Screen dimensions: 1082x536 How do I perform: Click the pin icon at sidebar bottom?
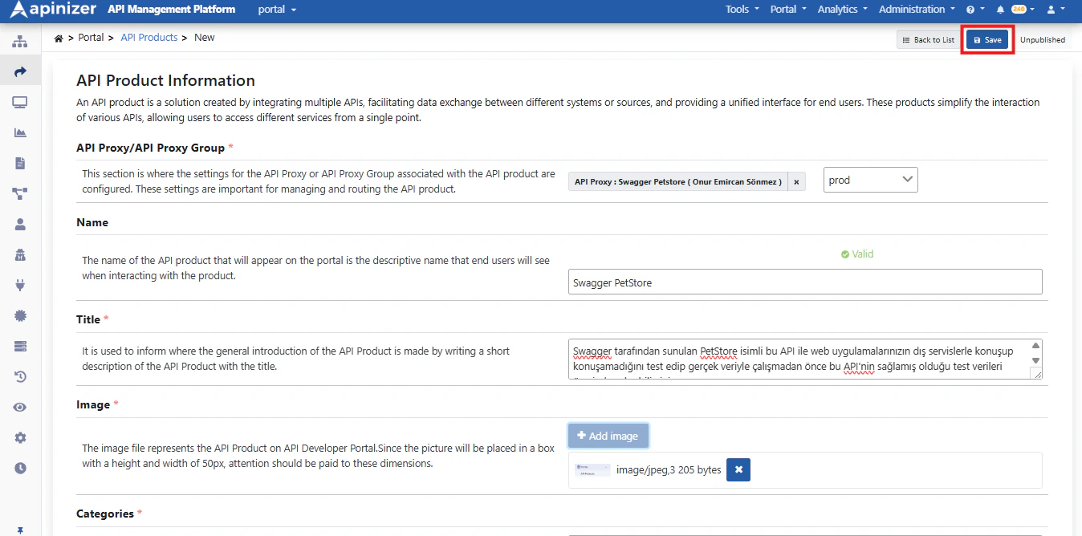(x=20, y=530)
